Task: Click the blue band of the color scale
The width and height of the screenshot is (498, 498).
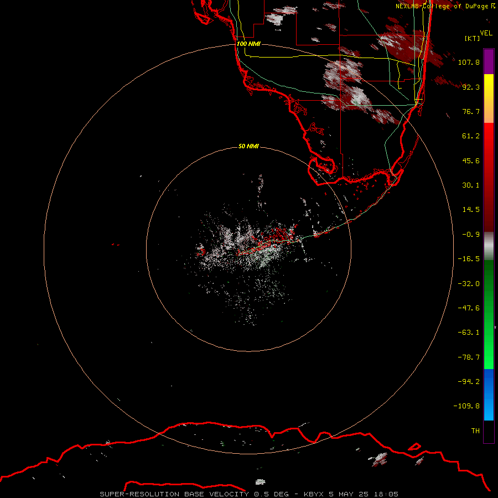Action: coord(489,395)
